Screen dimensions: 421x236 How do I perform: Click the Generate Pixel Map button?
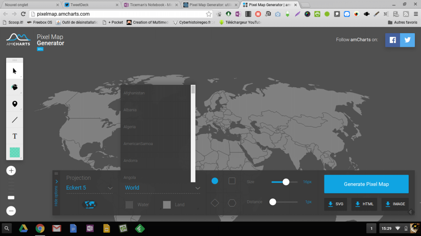point(366,184)
